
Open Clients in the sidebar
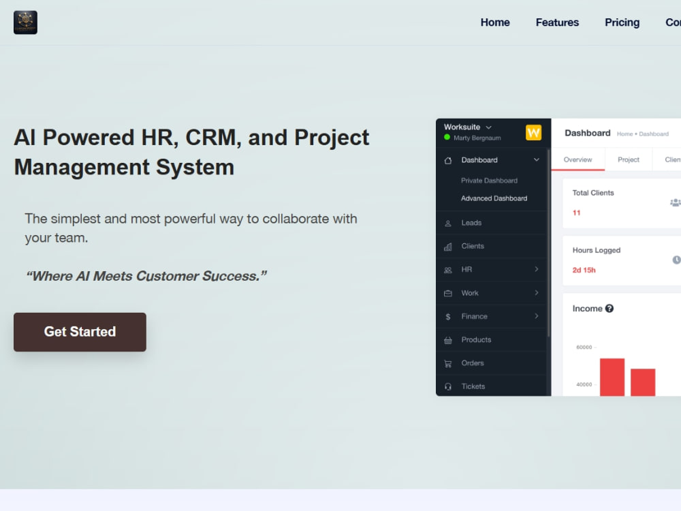click(473, 246)
